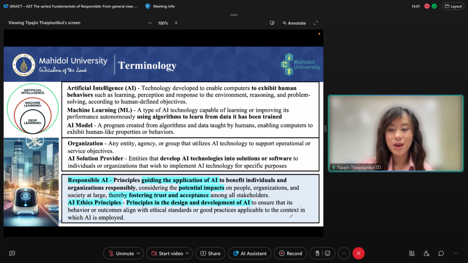Show the Participants panel
The image size is (468, 263).
(x=426, y=254)
